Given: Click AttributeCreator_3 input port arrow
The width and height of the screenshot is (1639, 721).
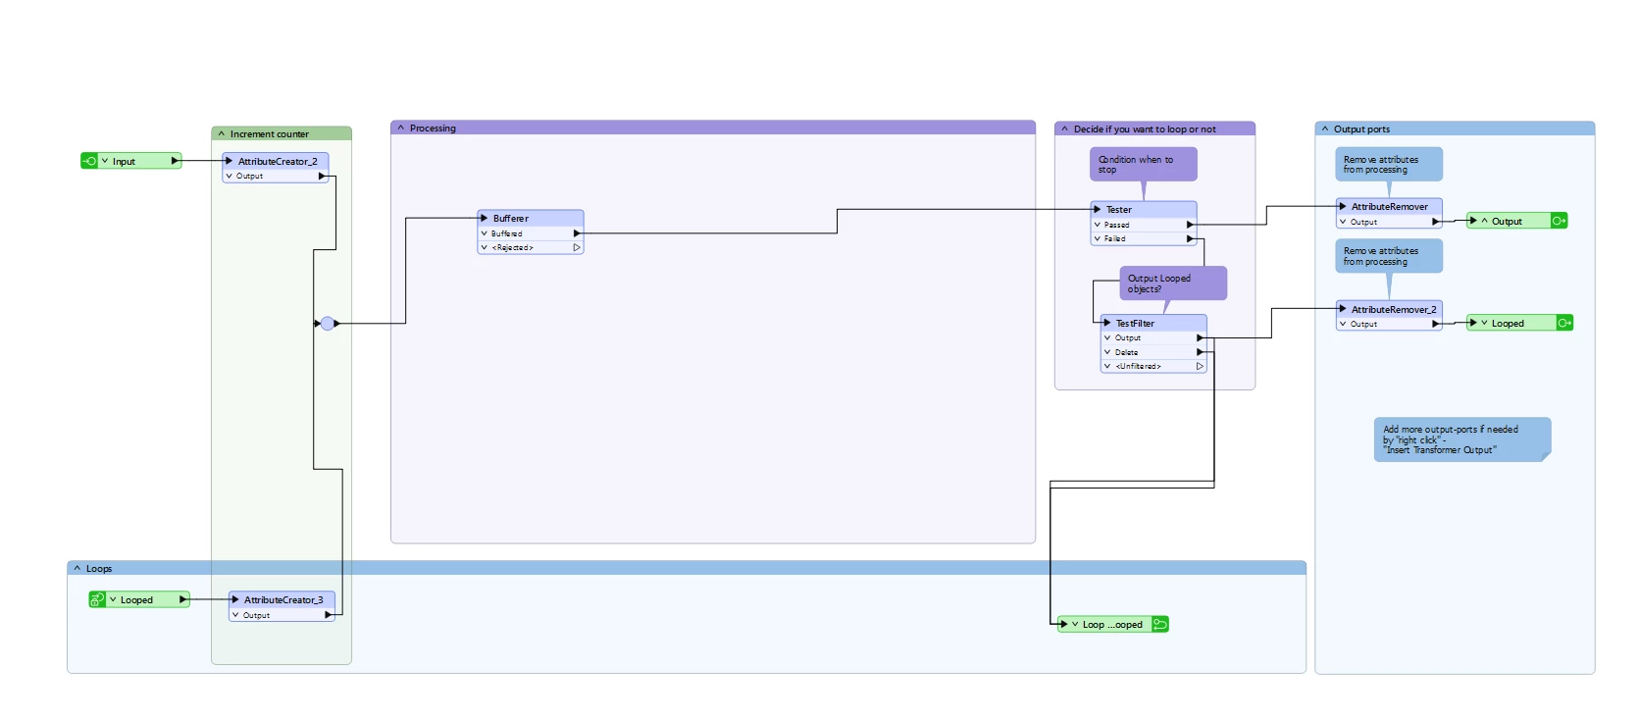Looking at the screenshot, I should point(235,599).
